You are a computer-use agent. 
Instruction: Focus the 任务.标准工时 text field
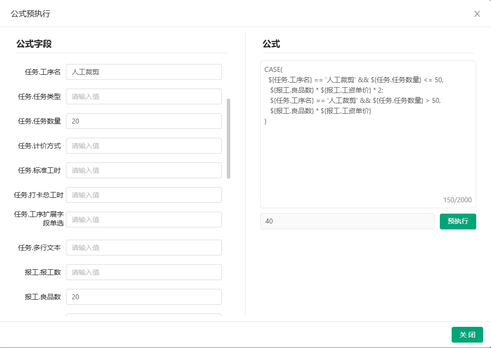pyautogui.click(x=144, y=170)
